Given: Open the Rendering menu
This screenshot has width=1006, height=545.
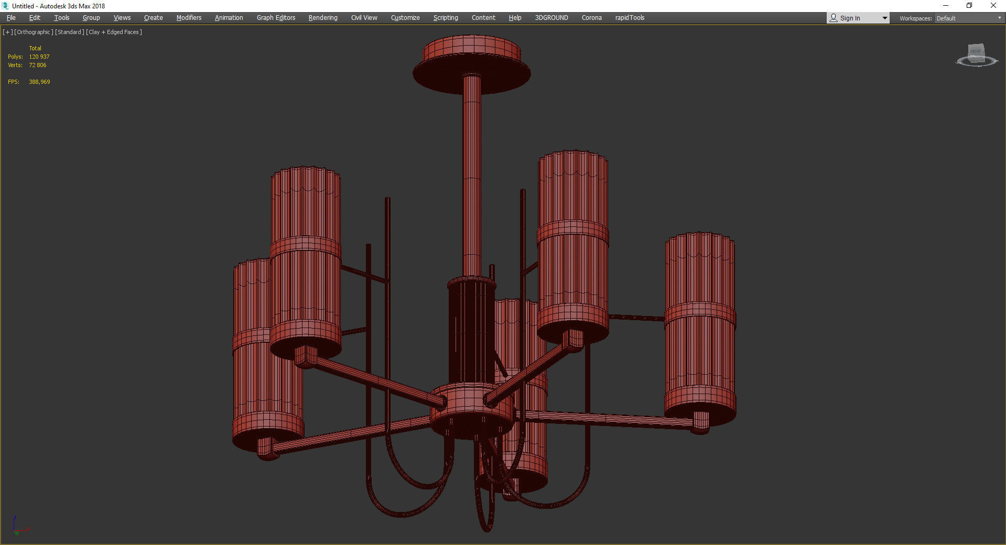Looking at the screenshot, I should [x=323, y=18].
